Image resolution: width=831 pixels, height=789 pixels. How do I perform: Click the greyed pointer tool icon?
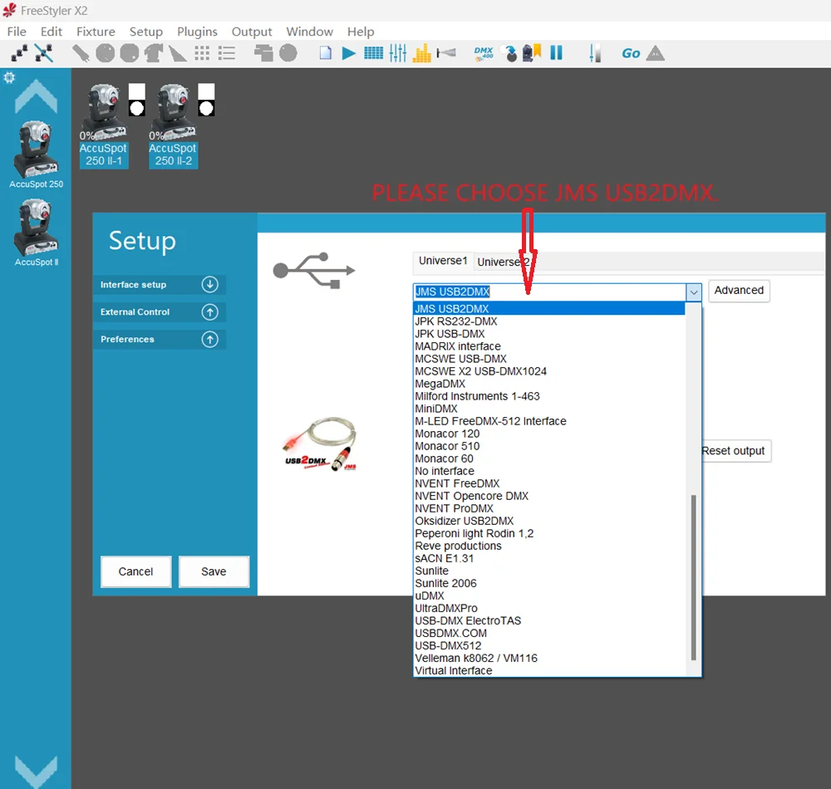[x=81, y=53]
